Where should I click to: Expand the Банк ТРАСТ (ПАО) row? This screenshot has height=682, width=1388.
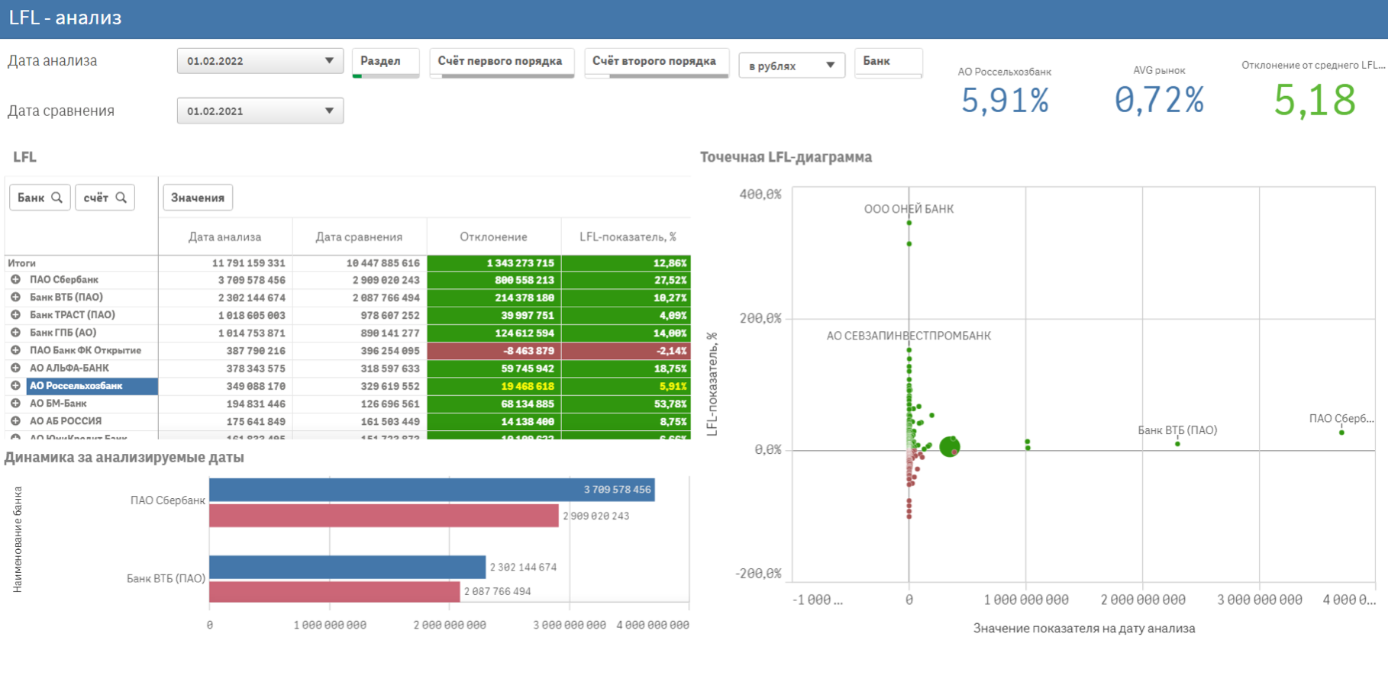[15, 315]
